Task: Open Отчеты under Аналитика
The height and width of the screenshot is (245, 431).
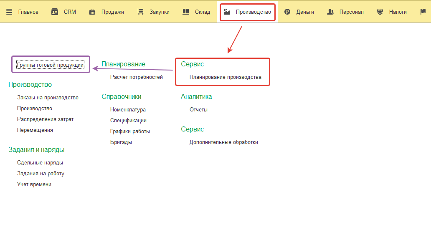Action: click(x=198, y=110)
